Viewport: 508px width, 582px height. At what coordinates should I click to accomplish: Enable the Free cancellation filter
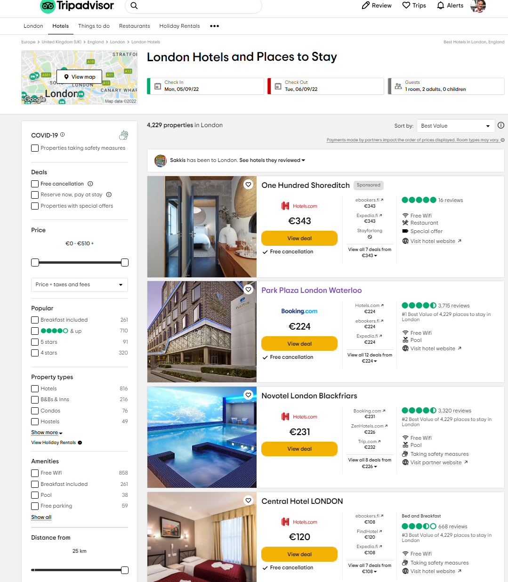tap(35, 184)
